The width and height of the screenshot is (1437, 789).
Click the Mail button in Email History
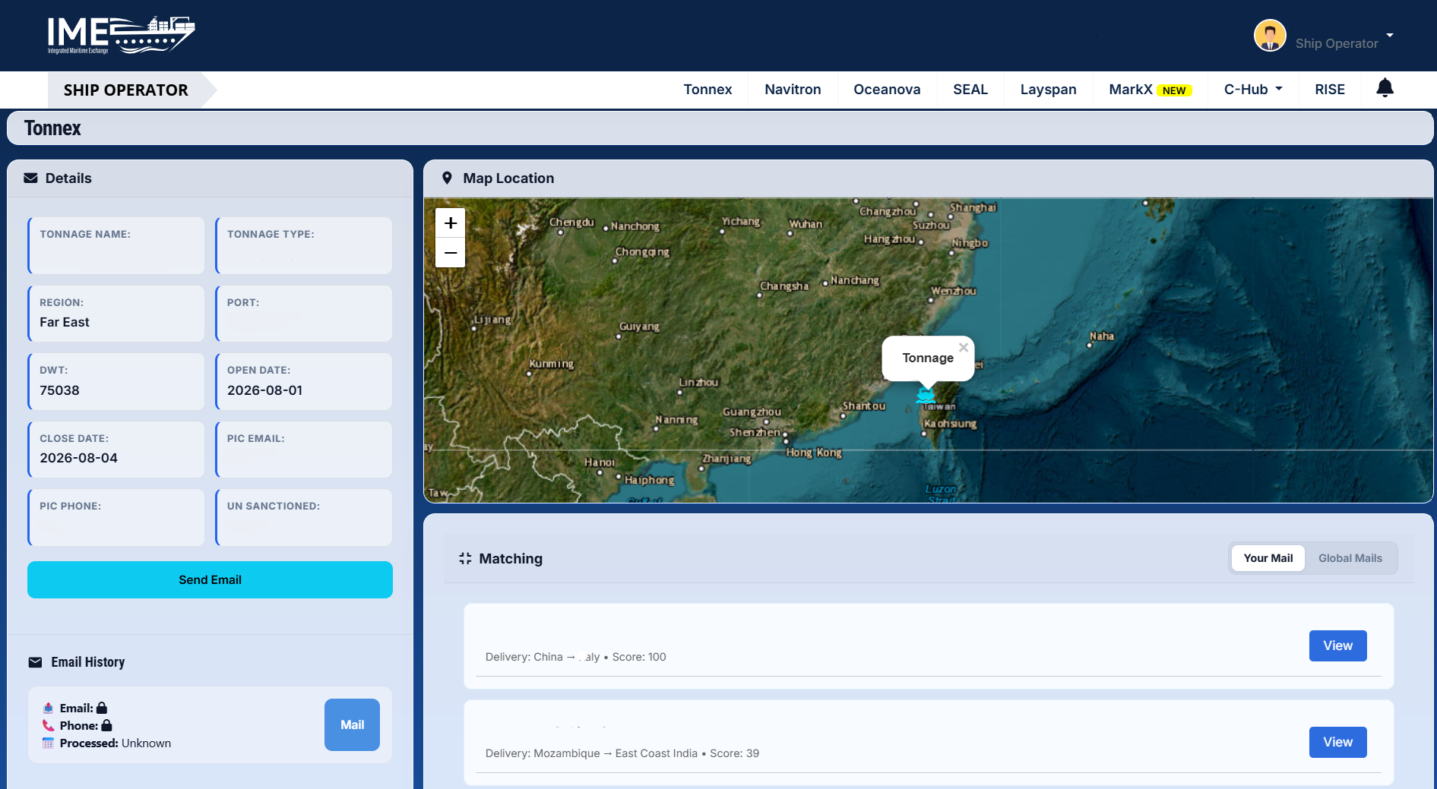coord(352,725)
